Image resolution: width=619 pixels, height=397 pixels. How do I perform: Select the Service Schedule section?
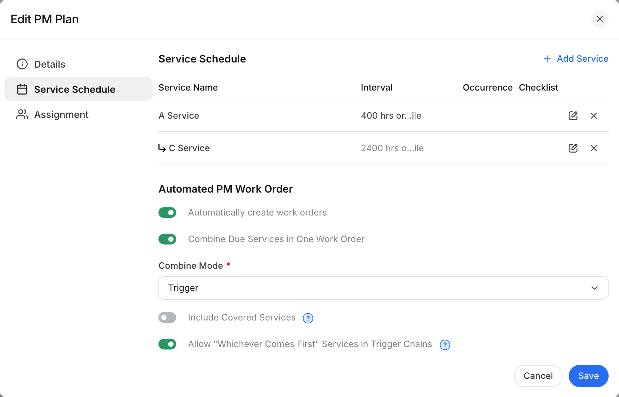tap(78, 89)
